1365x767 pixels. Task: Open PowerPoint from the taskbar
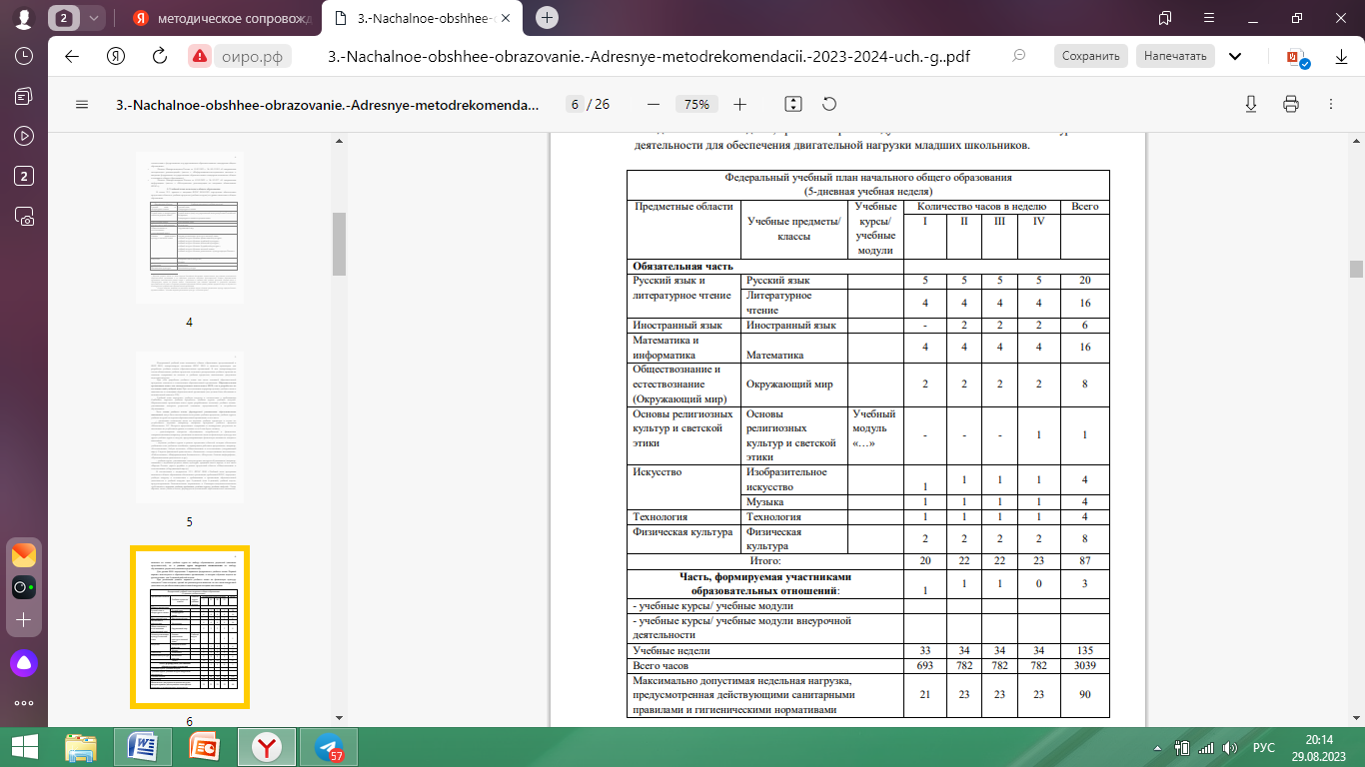[x=206, y=747]
